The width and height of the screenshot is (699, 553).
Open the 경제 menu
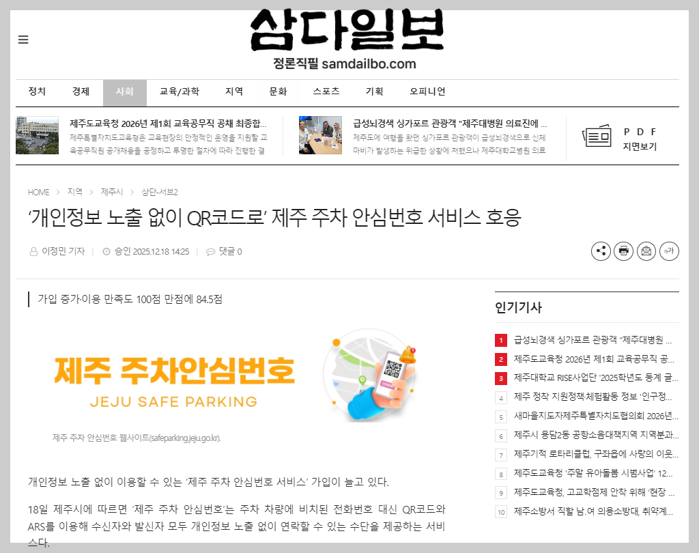(81, 91)
